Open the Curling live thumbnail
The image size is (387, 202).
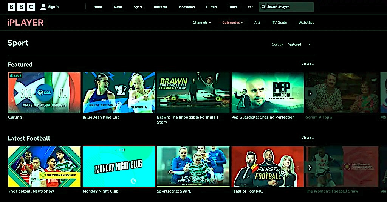(45, 93)
